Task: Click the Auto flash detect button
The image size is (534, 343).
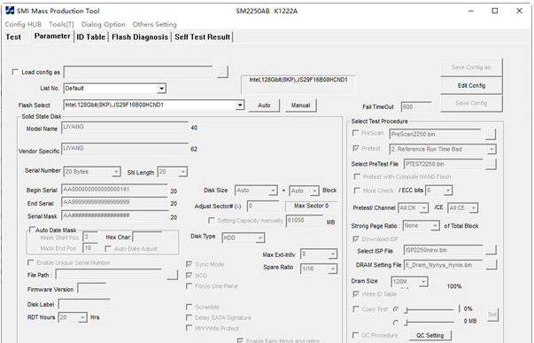Action: (264, 105)
